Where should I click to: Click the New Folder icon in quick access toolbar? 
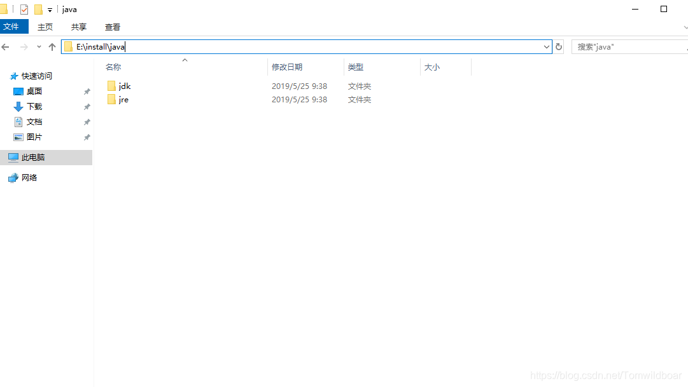coord(39,9)
